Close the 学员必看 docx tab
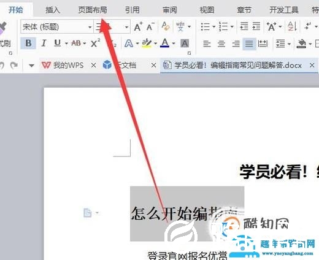 click(x=312, y=66)
